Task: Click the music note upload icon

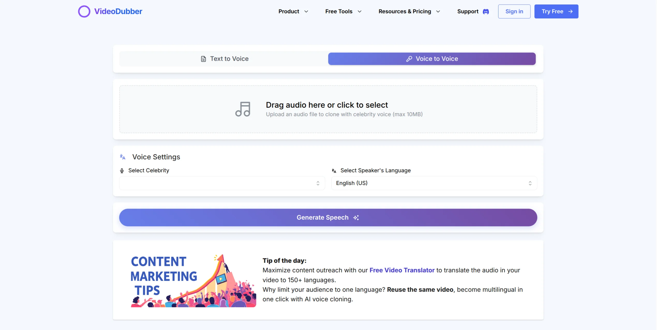Action: (243, 109)
